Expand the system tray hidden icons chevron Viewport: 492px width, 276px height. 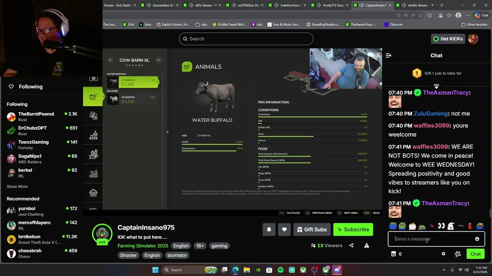[x=444, y=270]
